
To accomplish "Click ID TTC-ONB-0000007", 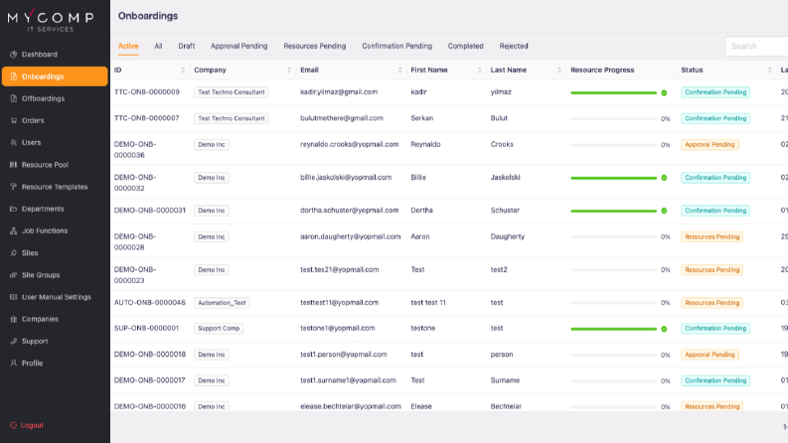I will (x=147, y=118).
